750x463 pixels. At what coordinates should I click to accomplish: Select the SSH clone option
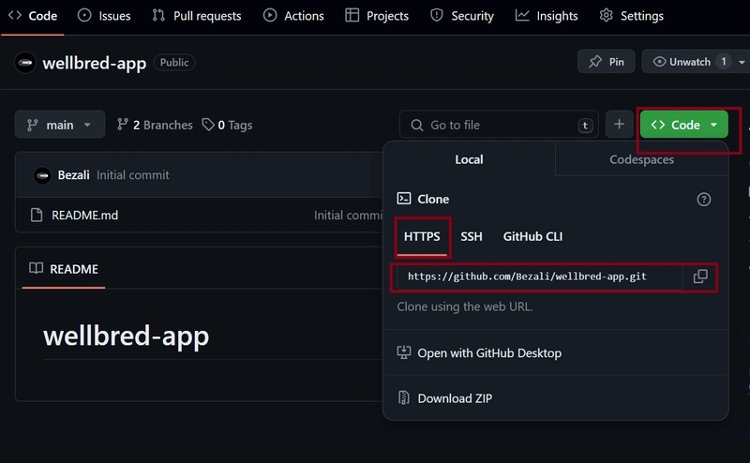coord(472,236)
